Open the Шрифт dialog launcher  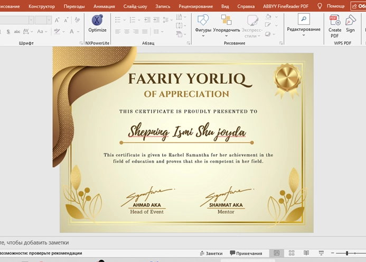[81, 43]
